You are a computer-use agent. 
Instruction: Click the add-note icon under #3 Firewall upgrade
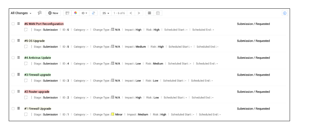(26, 80)
